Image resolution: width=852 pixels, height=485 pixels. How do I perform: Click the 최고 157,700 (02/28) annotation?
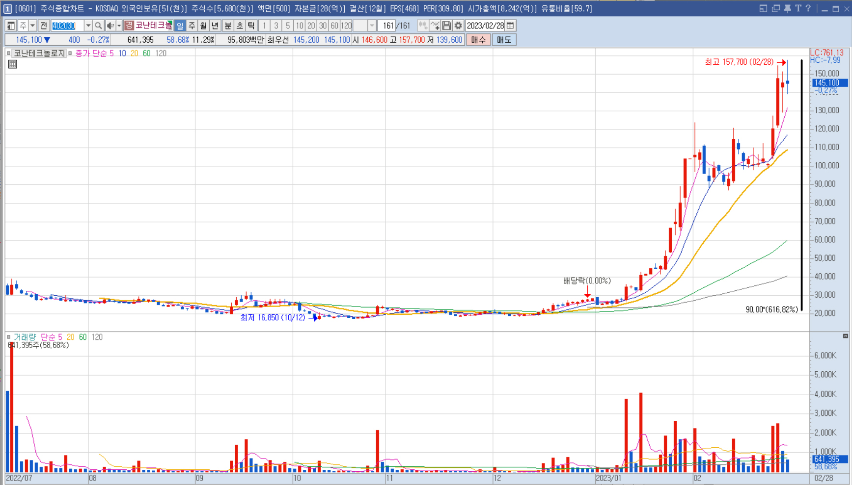click(x=739, y=62)
